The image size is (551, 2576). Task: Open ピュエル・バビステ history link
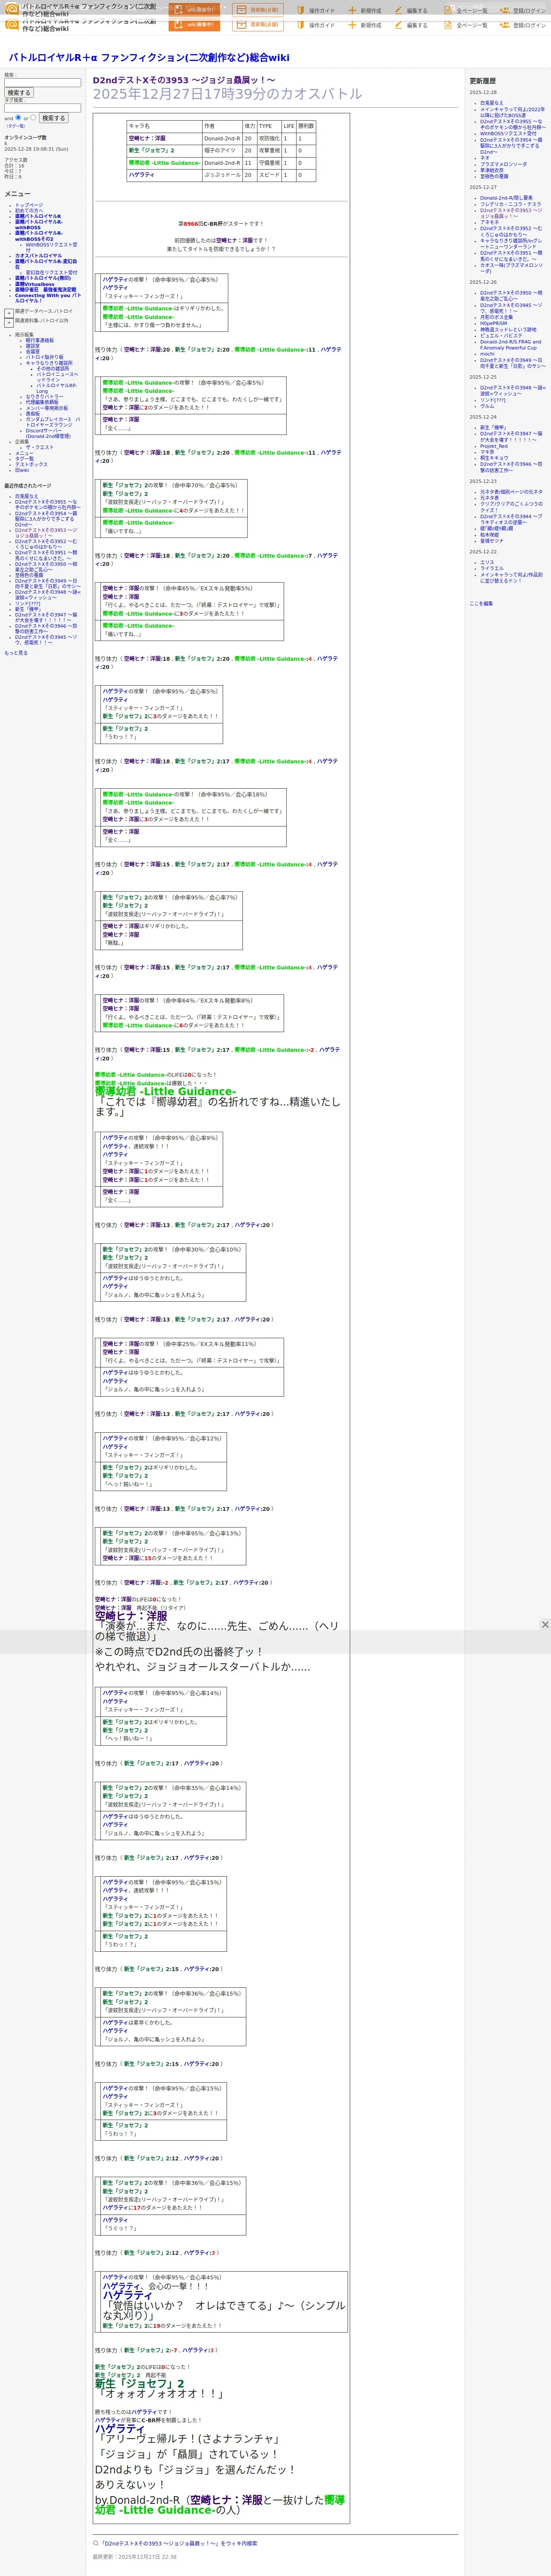[501, 336]
